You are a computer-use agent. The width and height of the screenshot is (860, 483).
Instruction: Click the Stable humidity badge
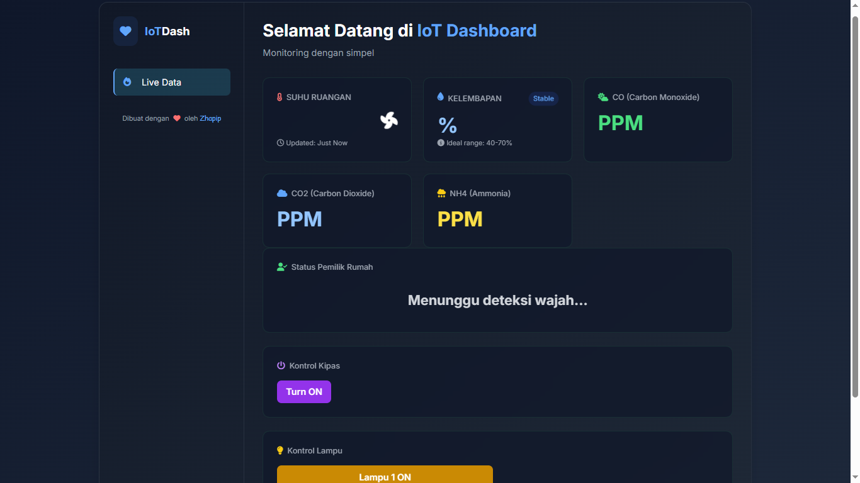(543, 98)
